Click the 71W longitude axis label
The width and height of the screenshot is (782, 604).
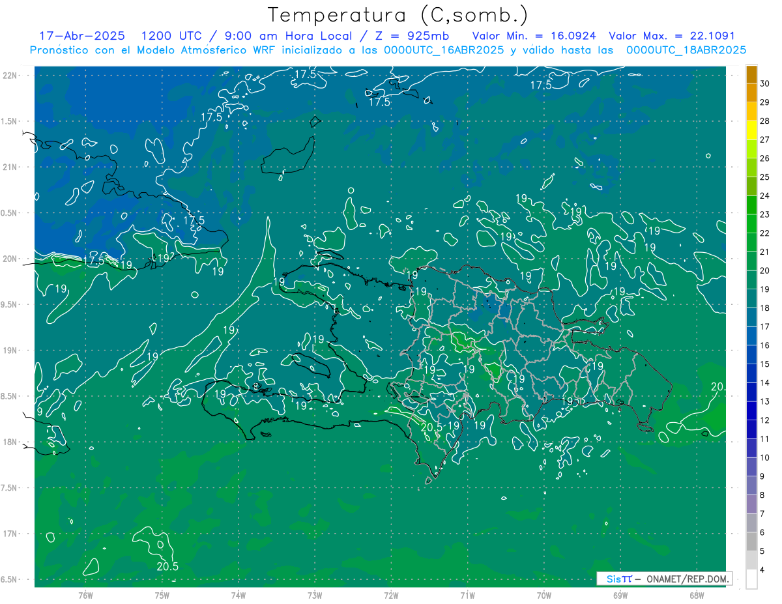[467, 595]
